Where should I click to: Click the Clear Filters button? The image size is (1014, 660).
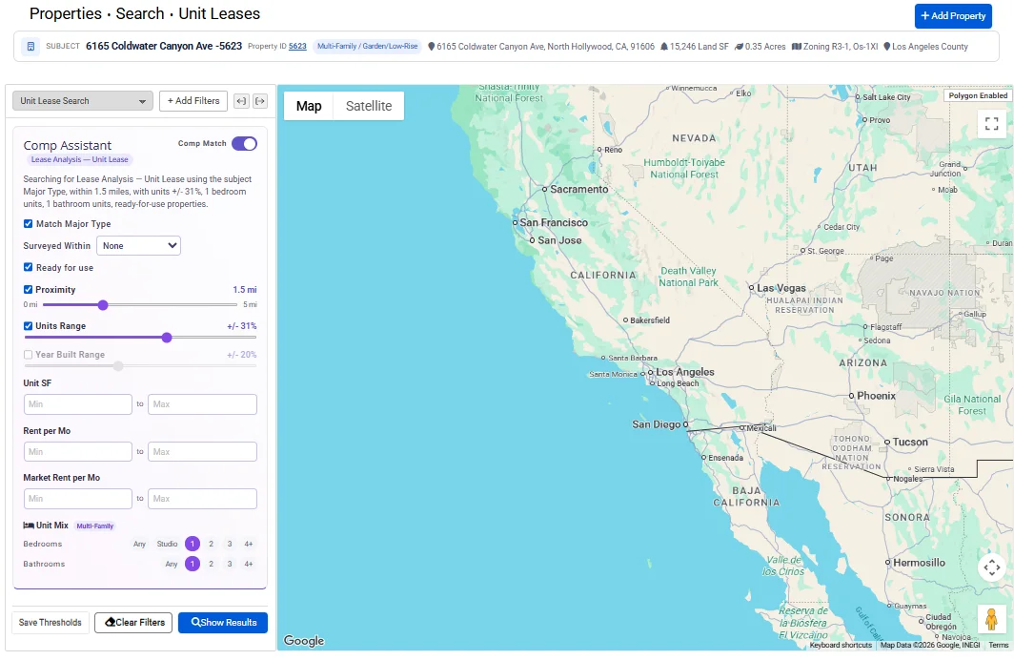(133, 623)
